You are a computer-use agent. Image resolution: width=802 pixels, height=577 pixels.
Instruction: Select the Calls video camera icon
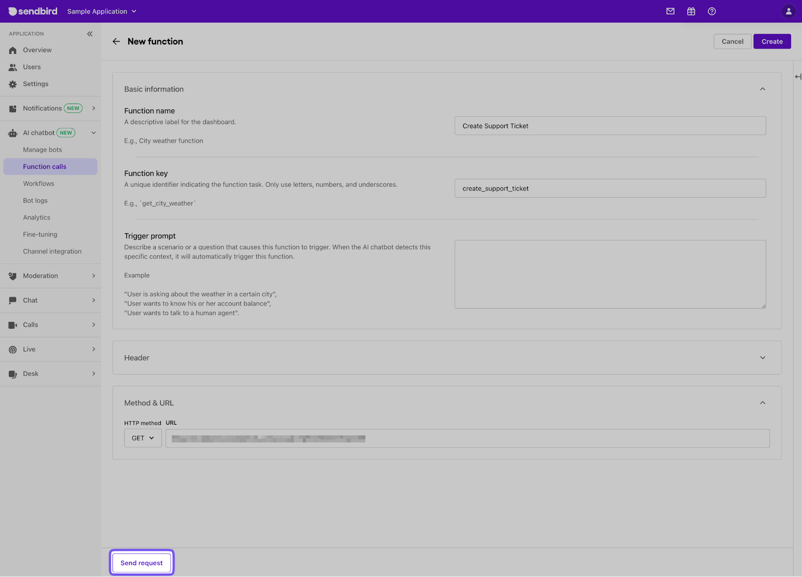pos(12,325)
